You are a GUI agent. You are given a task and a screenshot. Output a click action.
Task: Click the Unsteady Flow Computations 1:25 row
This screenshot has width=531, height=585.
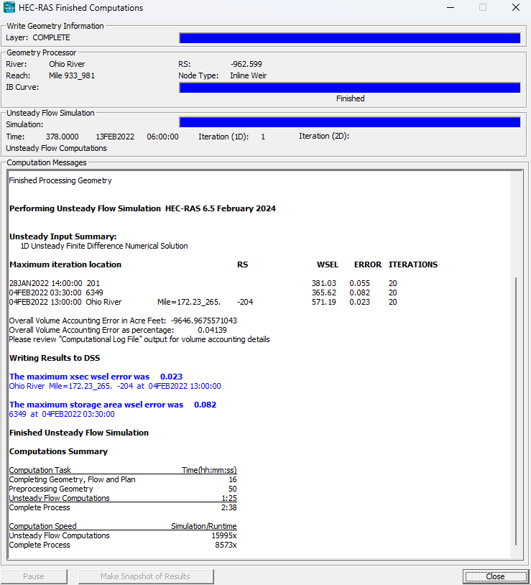(123, 498)
